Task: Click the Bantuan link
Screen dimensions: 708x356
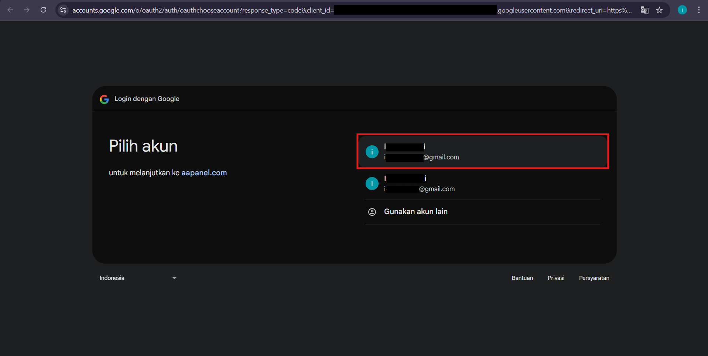Action: coord(522,278)
